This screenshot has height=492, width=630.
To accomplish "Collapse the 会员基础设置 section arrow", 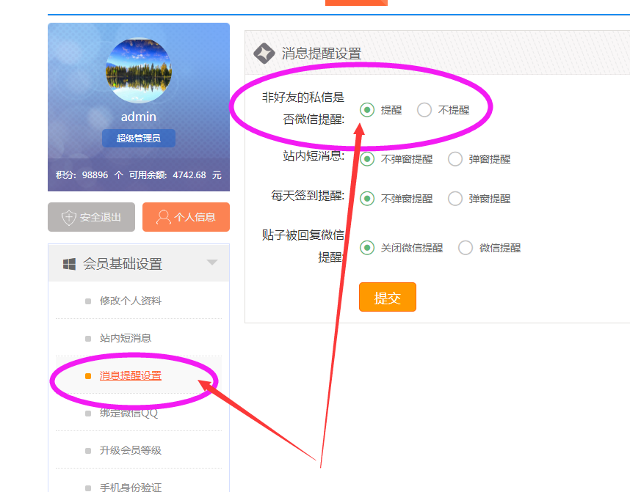I will (x=211, y=262).
